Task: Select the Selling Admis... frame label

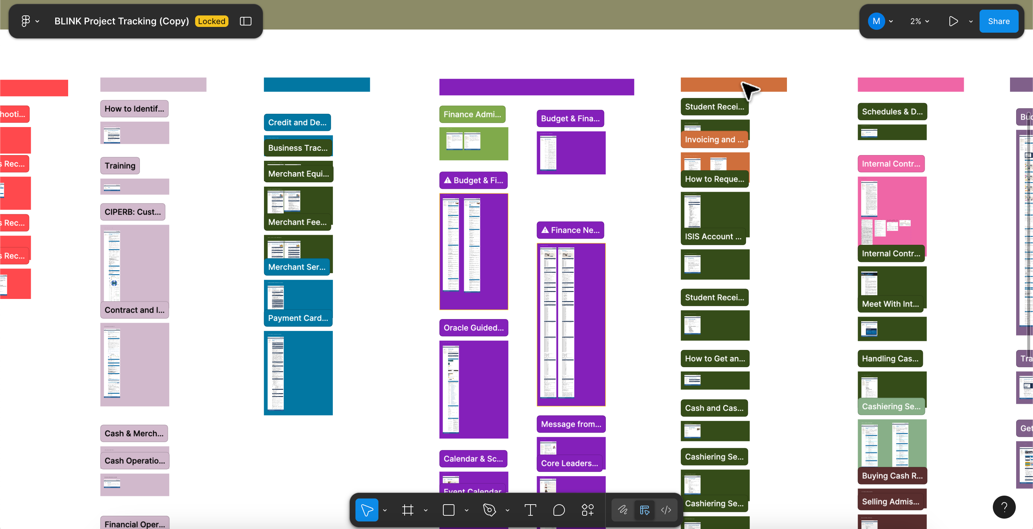Action: [891, 501]
